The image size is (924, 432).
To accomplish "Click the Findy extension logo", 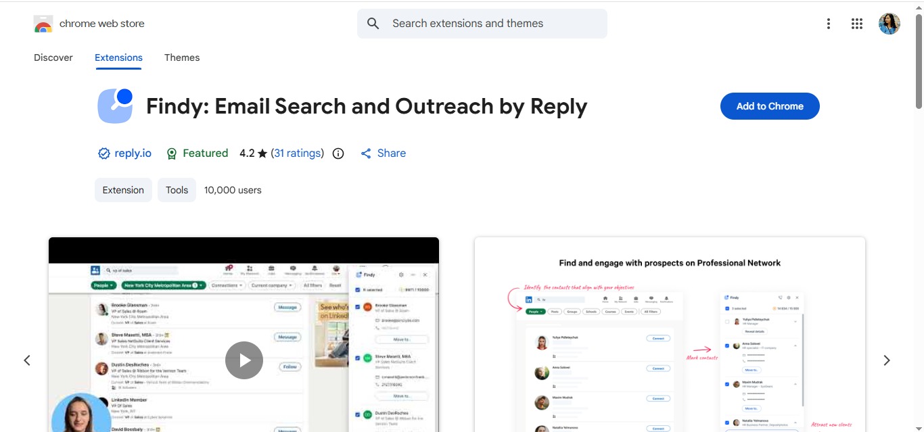I will [x=115, y=106].
